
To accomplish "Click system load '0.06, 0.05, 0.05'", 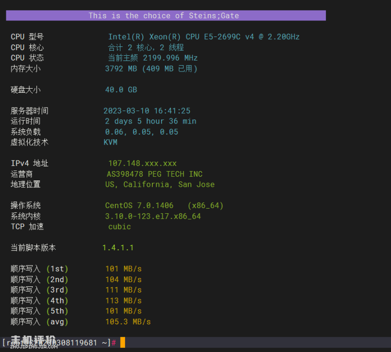I will tap(142, 132).
